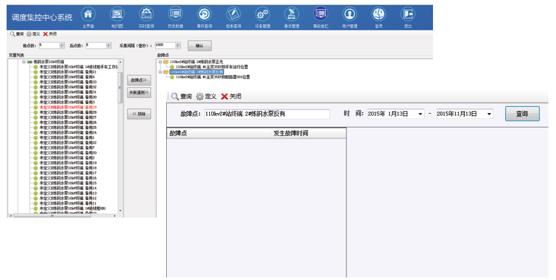Select the 事件查询 icon

(x=204, y=14)
